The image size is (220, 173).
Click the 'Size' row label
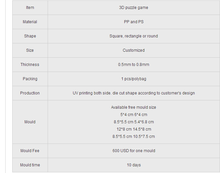[30, 50]
